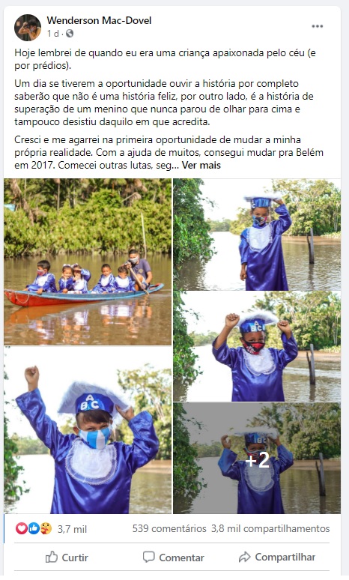This screenshot has width=349, height=580.
Task: Click the heart love reaction icon
Action: [22, 528]
